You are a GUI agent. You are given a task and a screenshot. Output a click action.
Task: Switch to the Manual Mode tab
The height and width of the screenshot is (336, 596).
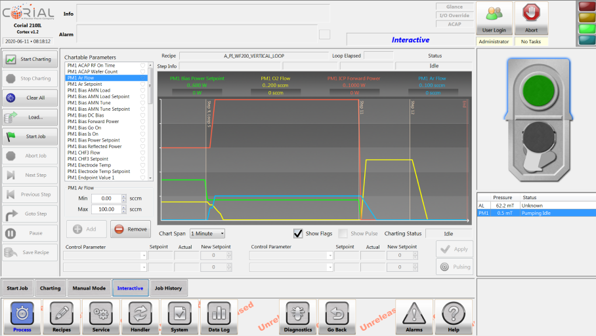click(x=89, y=288)
